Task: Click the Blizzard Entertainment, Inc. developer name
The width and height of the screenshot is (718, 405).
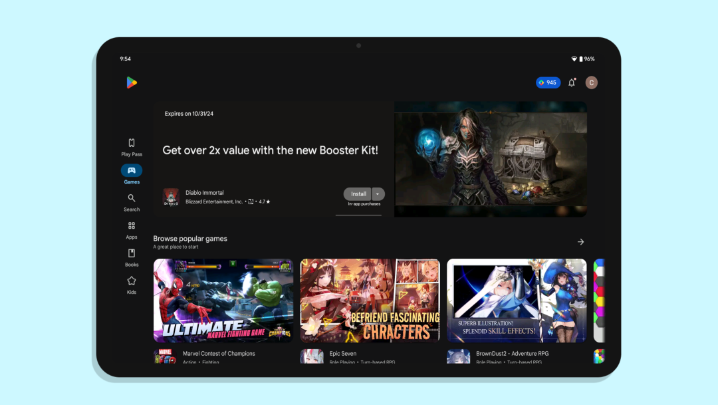Action: (214, 202)
